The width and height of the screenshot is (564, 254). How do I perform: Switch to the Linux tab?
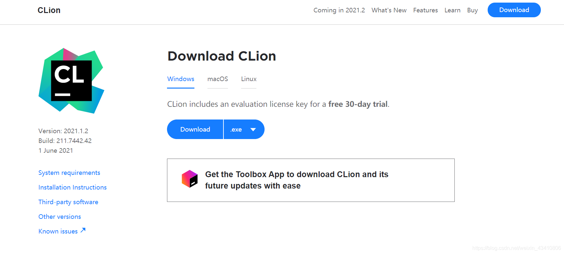point(248,79)
